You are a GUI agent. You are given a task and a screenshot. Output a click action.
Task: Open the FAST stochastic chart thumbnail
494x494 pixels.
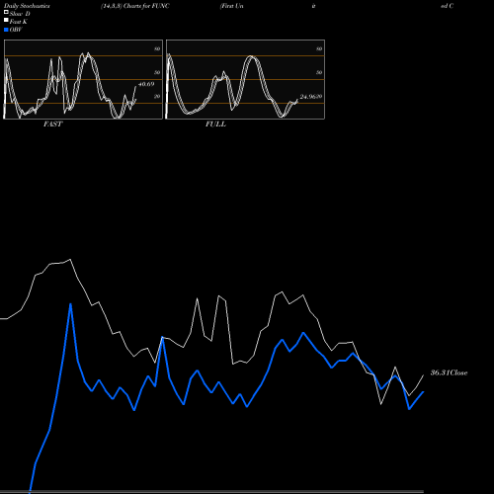(x=83, y=79)
